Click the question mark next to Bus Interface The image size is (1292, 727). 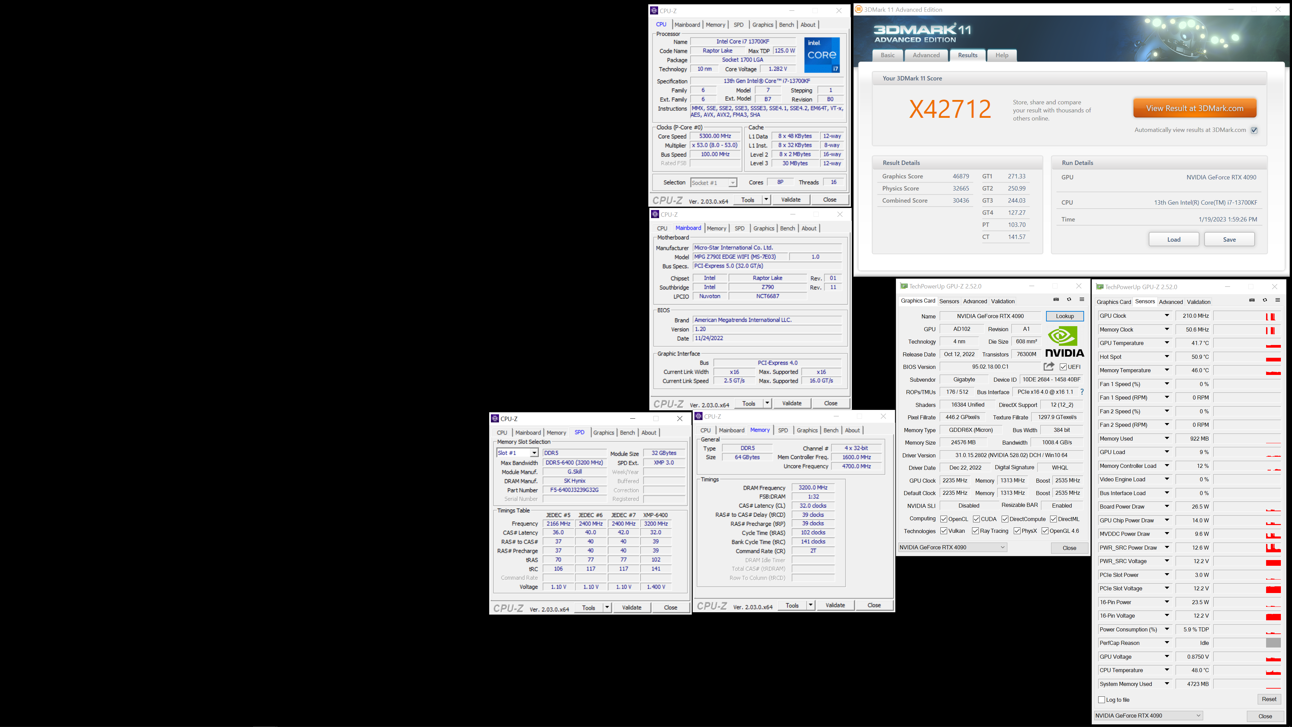1082,392
